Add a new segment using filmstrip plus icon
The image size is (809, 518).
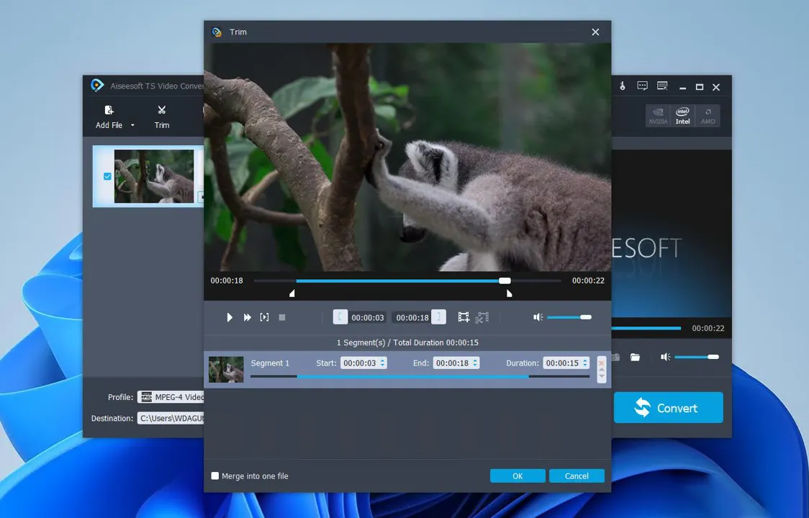464,317
